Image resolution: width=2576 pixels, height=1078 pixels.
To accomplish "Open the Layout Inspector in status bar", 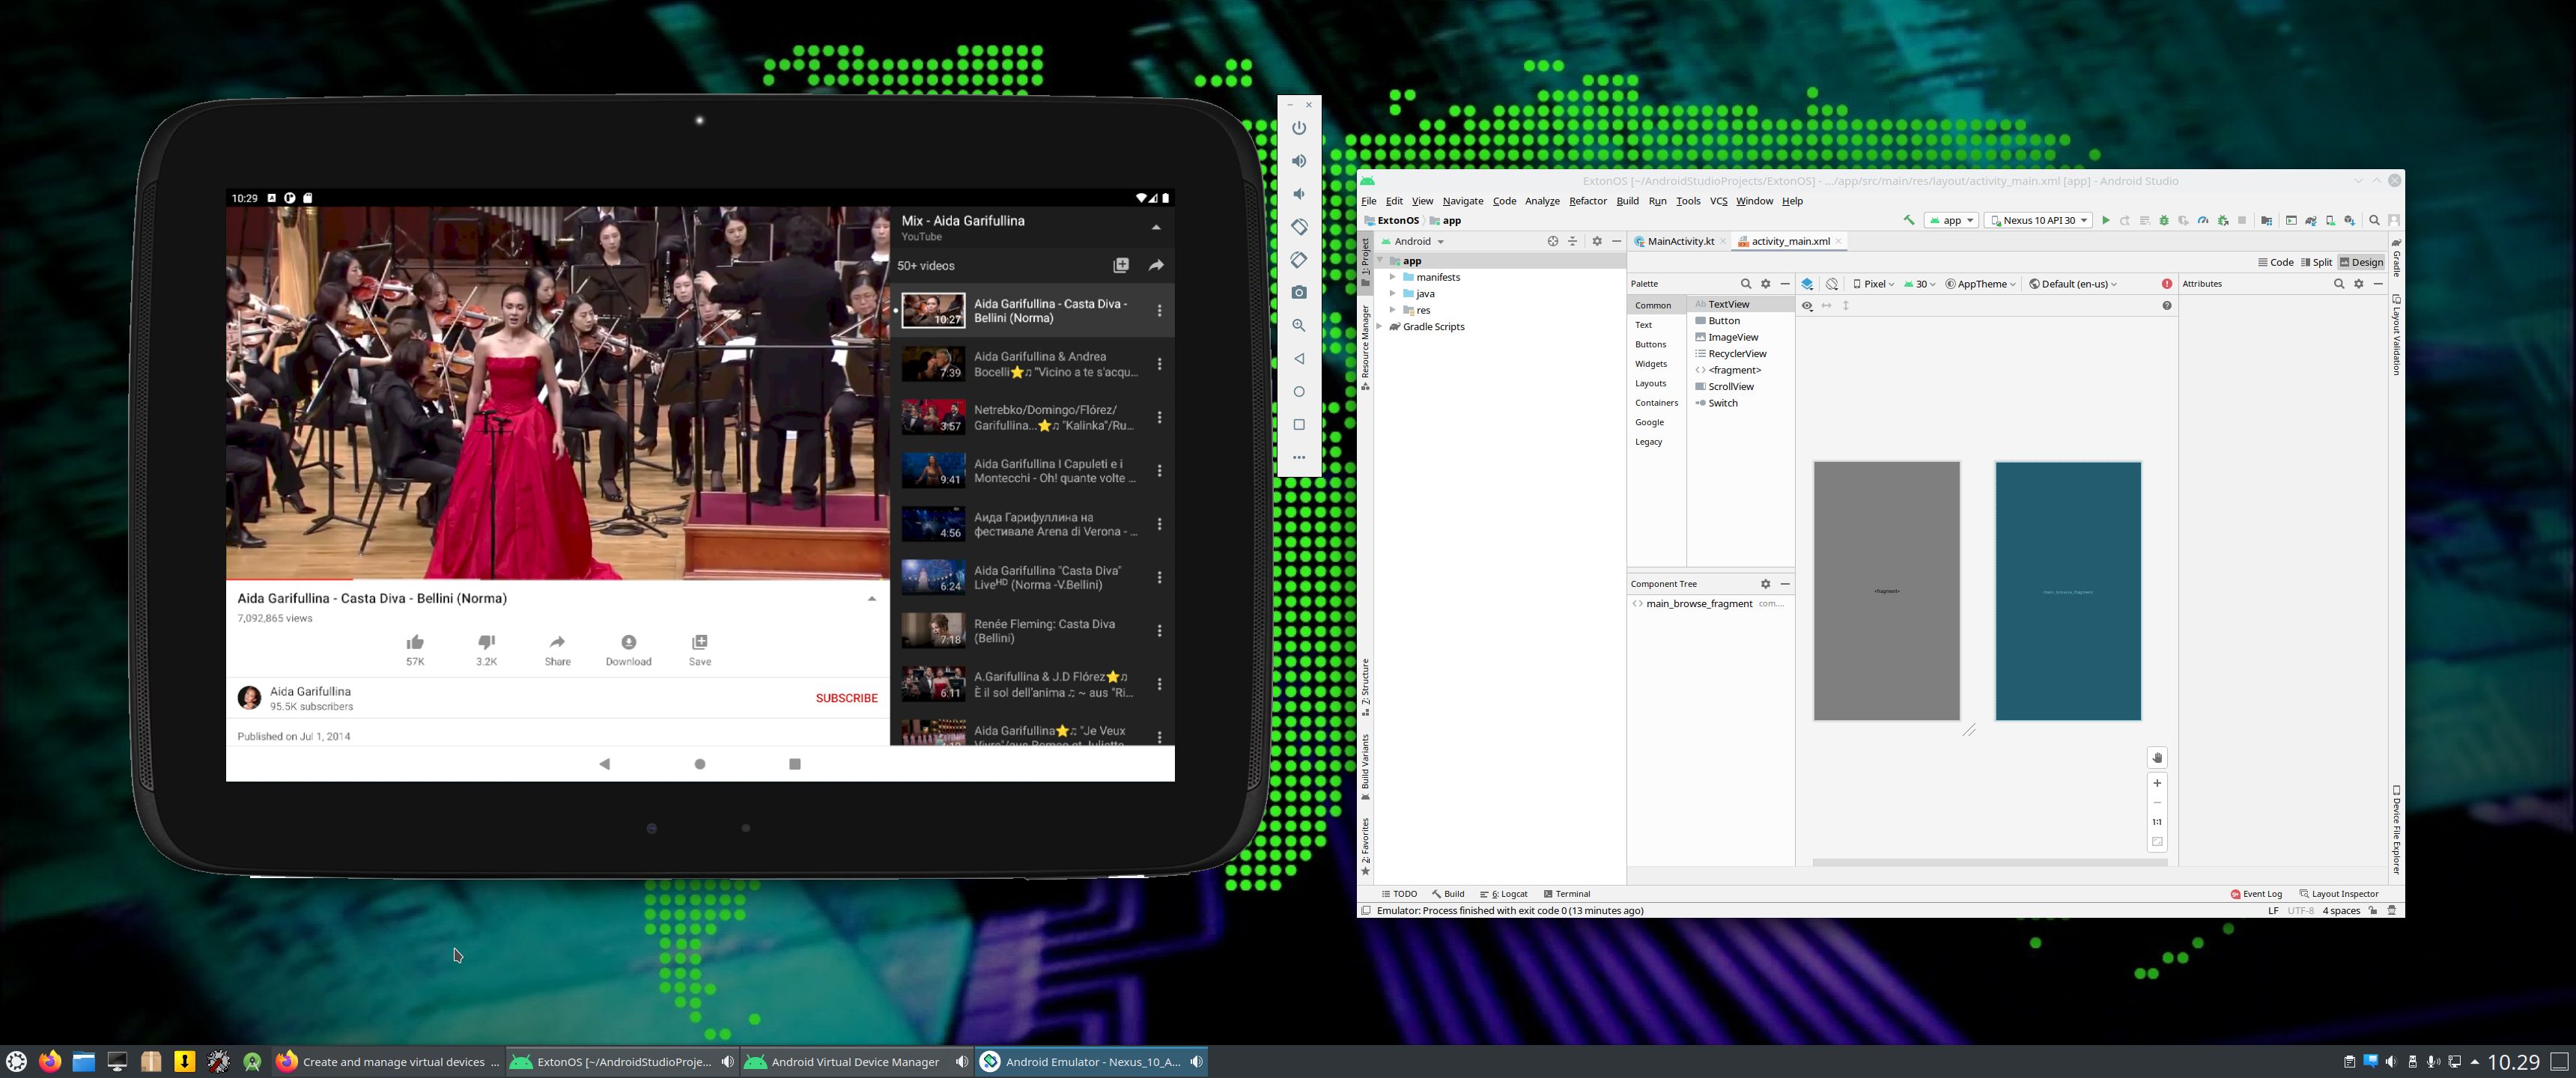I will click(x=2339, y=894).
